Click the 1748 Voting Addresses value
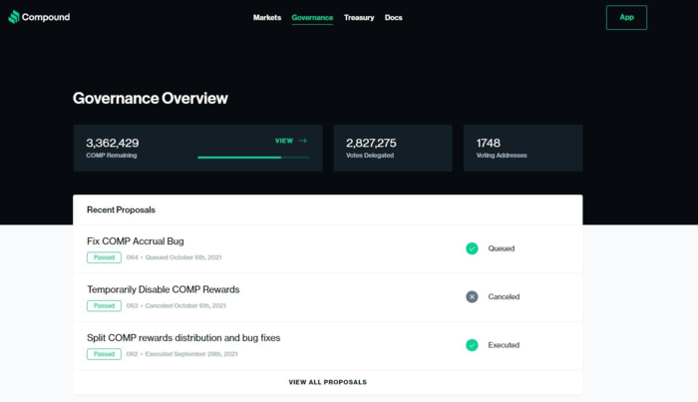 pyautogui.click(x=489, y=143)
